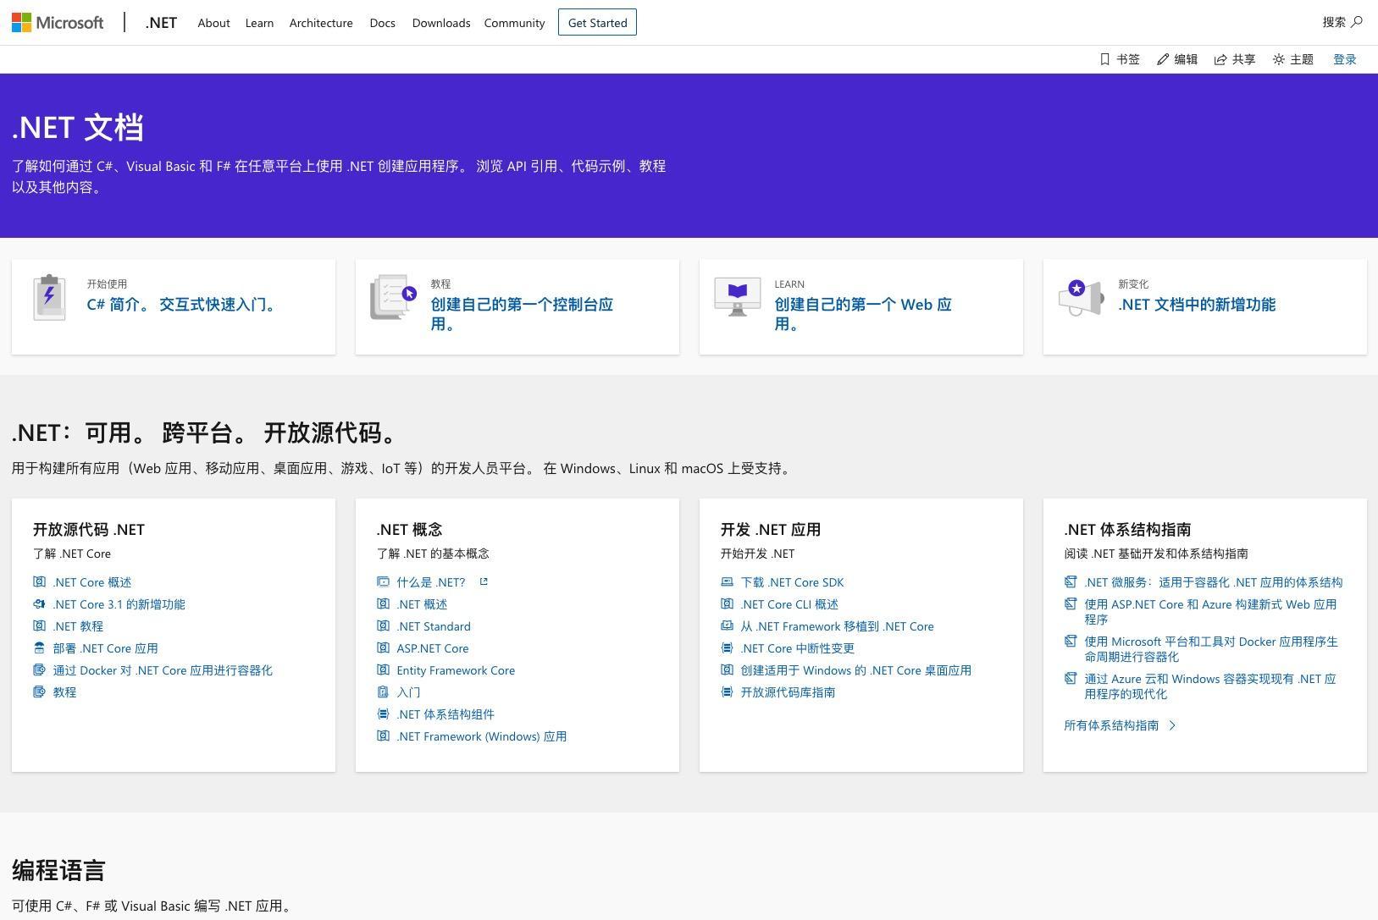The height and width of the screenshot is (920, 1378).
Task: Open the .NET 概述 link
Action: [422, 604]
